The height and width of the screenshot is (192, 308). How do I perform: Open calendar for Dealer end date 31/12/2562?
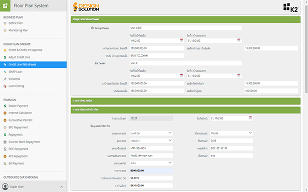click(239, 75)
